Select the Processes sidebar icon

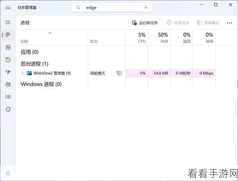pyautogui.click(x=8, y=35)
